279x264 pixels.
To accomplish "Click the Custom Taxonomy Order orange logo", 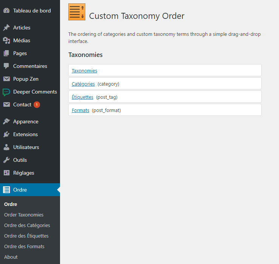I will point(77,12).
